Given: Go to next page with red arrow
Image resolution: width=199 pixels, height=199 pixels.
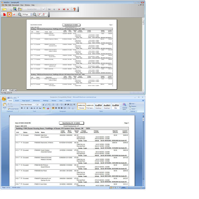Looking at the screenshot, I should pos(59,9).
